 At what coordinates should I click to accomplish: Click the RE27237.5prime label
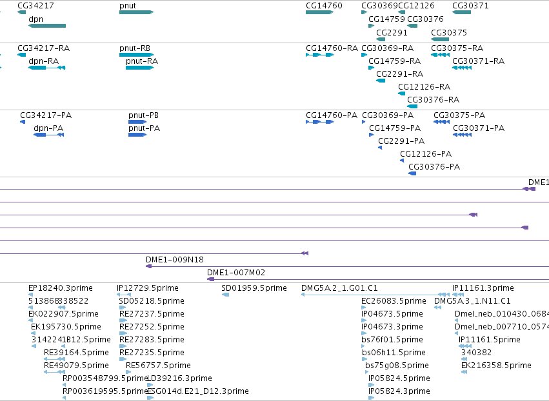pyautogui.click(x=152, y=314)
